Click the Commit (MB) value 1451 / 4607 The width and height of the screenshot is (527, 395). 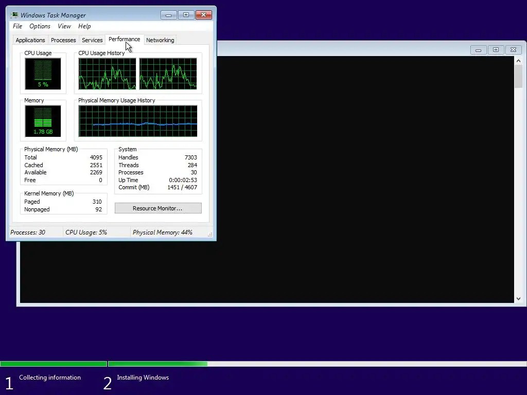pos(182,187)
